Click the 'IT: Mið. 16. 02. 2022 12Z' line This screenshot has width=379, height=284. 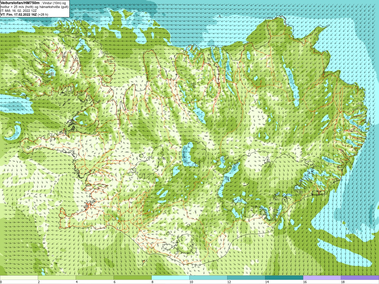pyautogui.click(x=19, y=11)
